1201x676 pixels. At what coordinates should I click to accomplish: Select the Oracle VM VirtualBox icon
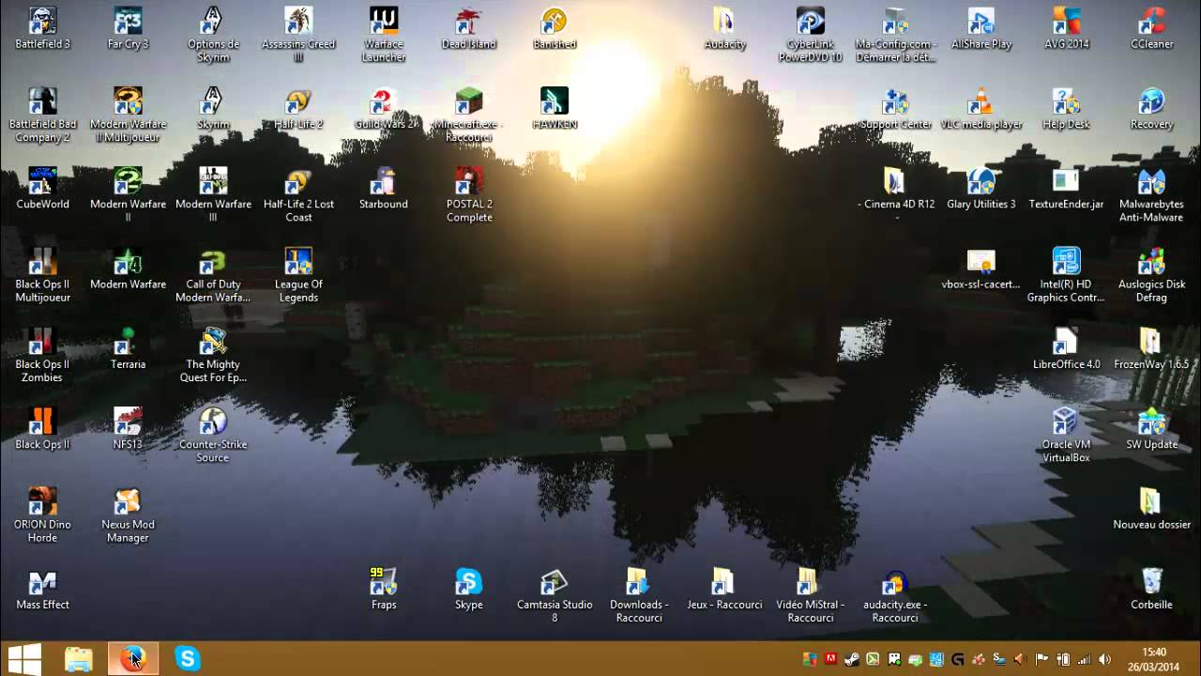tap(1067, 421)
